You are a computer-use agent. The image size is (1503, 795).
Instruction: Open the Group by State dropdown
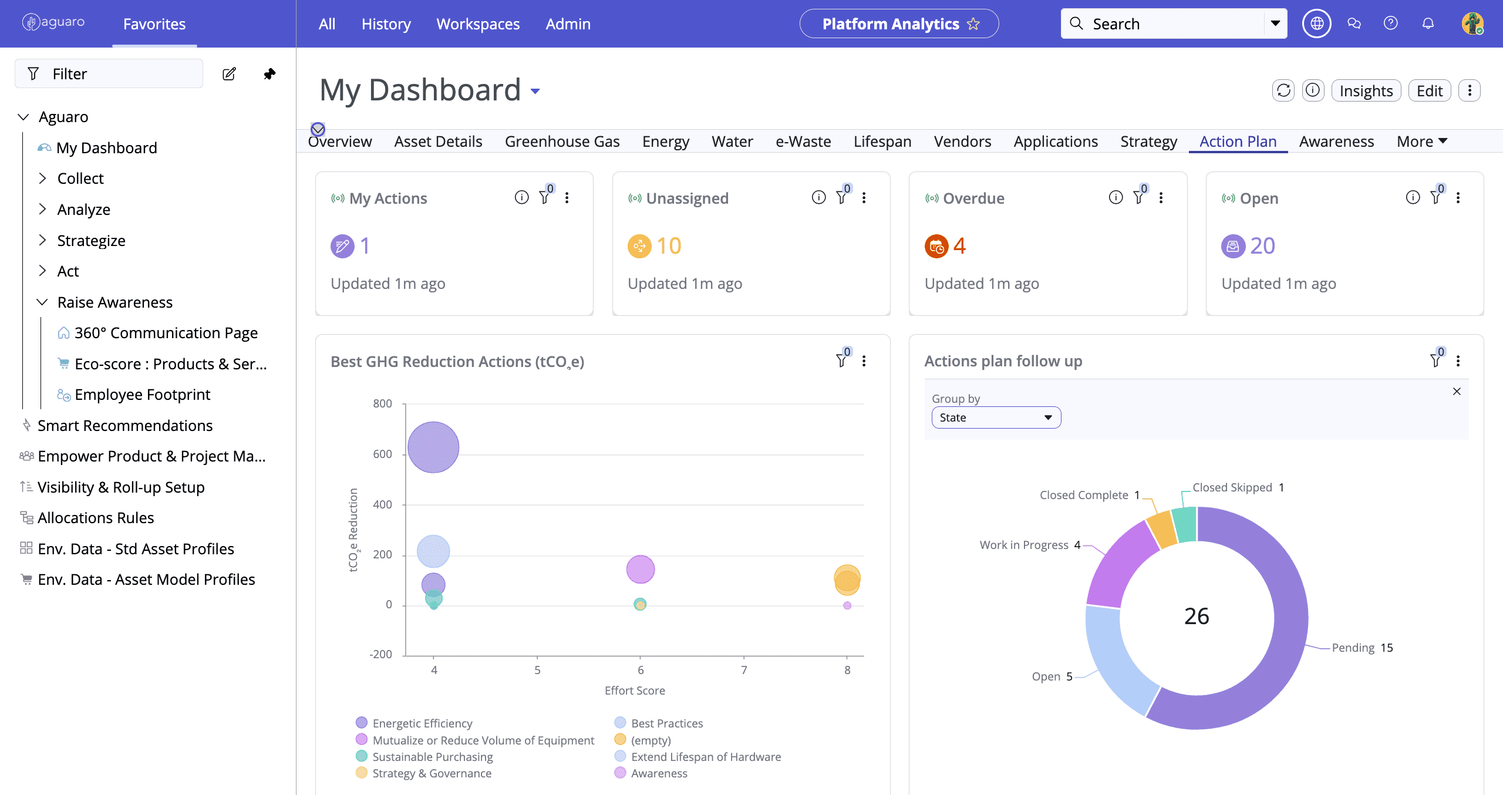pyautogui.click(x=996, y=417)
